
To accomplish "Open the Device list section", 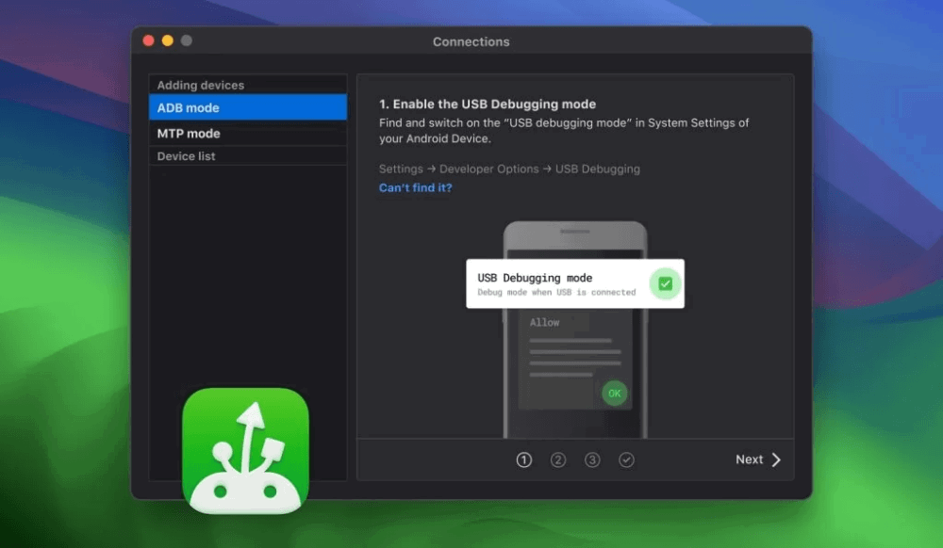I will (x=248, y=156).
